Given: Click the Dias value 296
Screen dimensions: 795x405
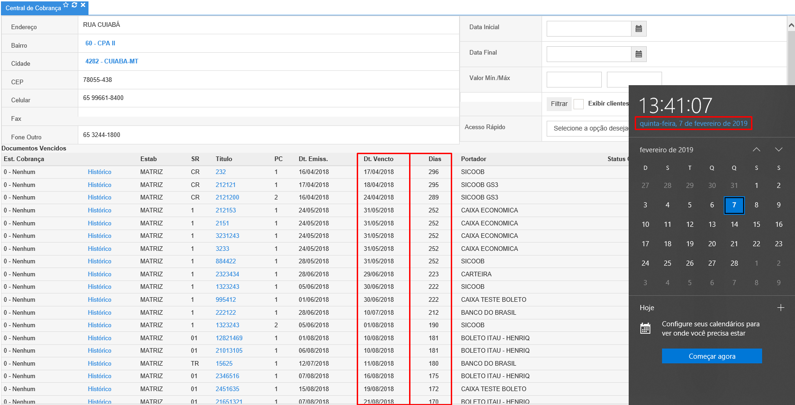Looking at the screenshot, I should click(x=434, y=172).
